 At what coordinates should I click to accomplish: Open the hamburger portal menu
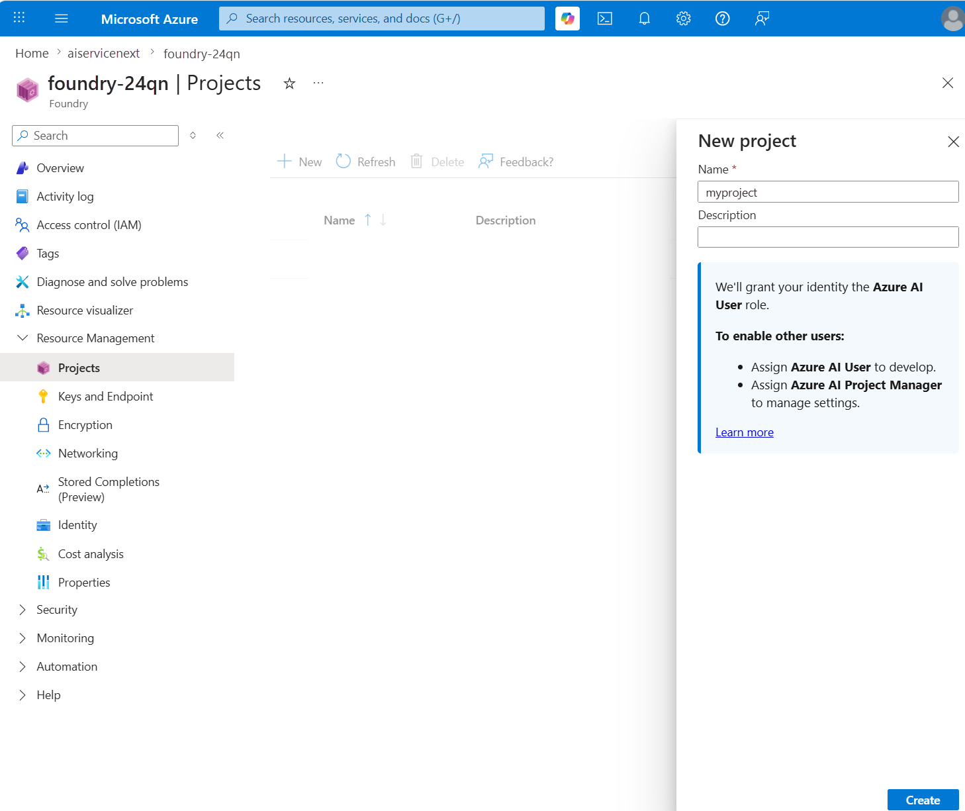click(62, 19)
